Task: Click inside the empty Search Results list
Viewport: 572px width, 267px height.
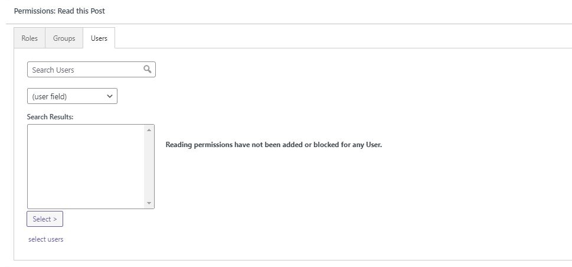Action: [x=86, y=167]
